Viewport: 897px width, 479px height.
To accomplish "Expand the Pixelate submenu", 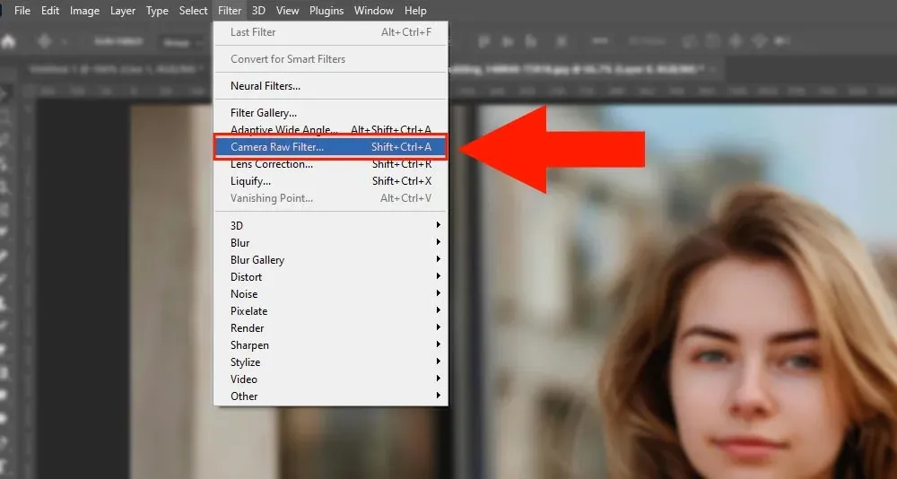I will [331, 311].
